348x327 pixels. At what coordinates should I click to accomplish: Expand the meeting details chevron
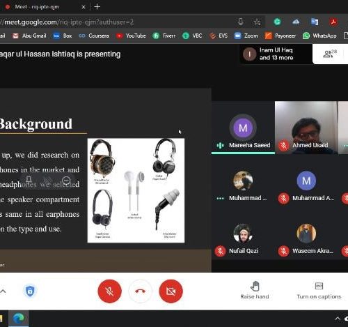pyautogui.click(x=3, y=291)
